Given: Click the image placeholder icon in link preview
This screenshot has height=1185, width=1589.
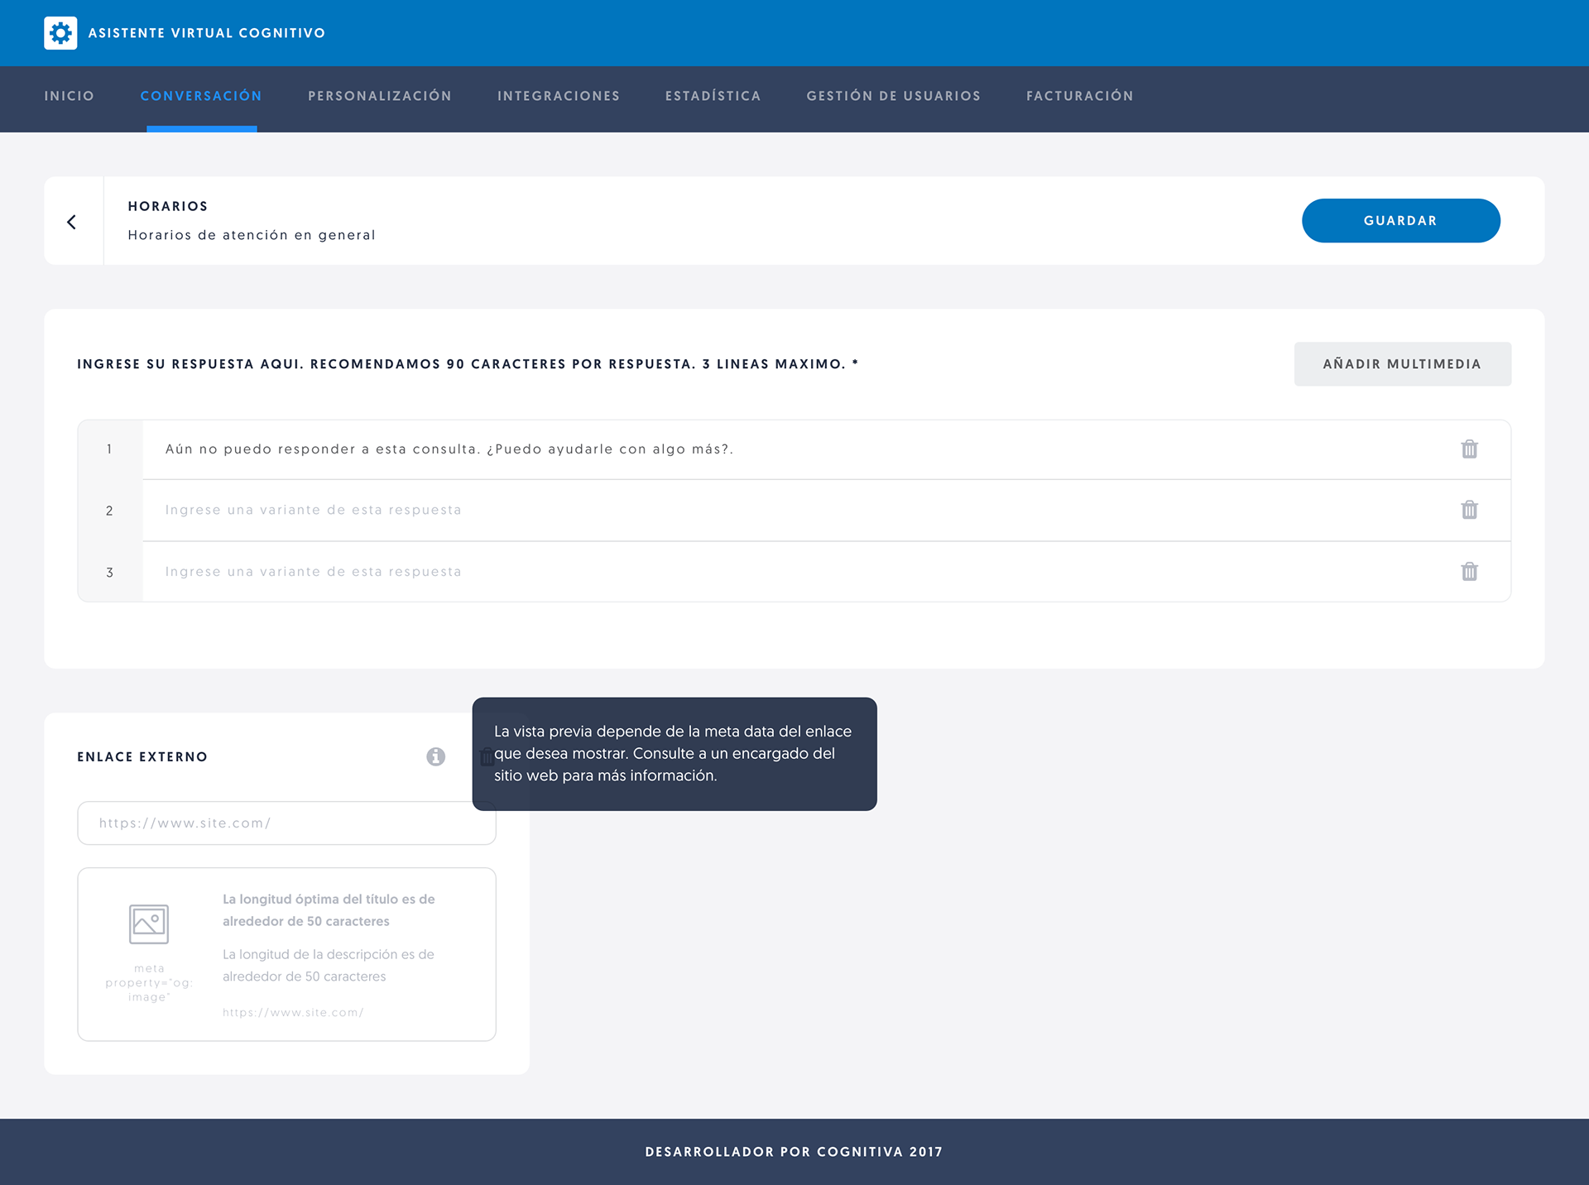Looking at the screenshot, I should [x=149, y=924].
